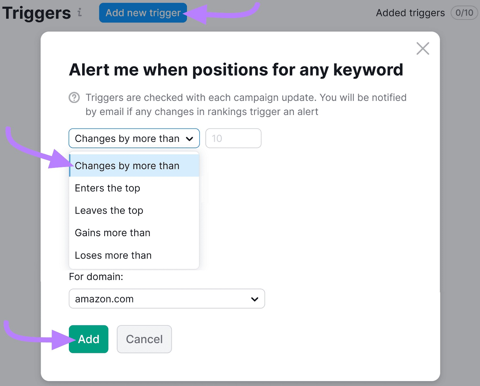The image size is (480, 386).
Task: Click the "Add new trigger" button
Action: (143, 13)
